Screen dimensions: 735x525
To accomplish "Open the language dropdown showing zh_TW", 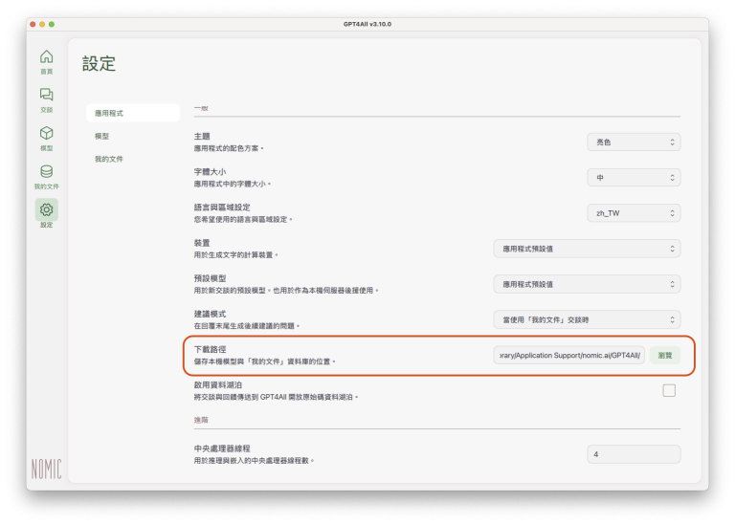I will click(634, 212).
